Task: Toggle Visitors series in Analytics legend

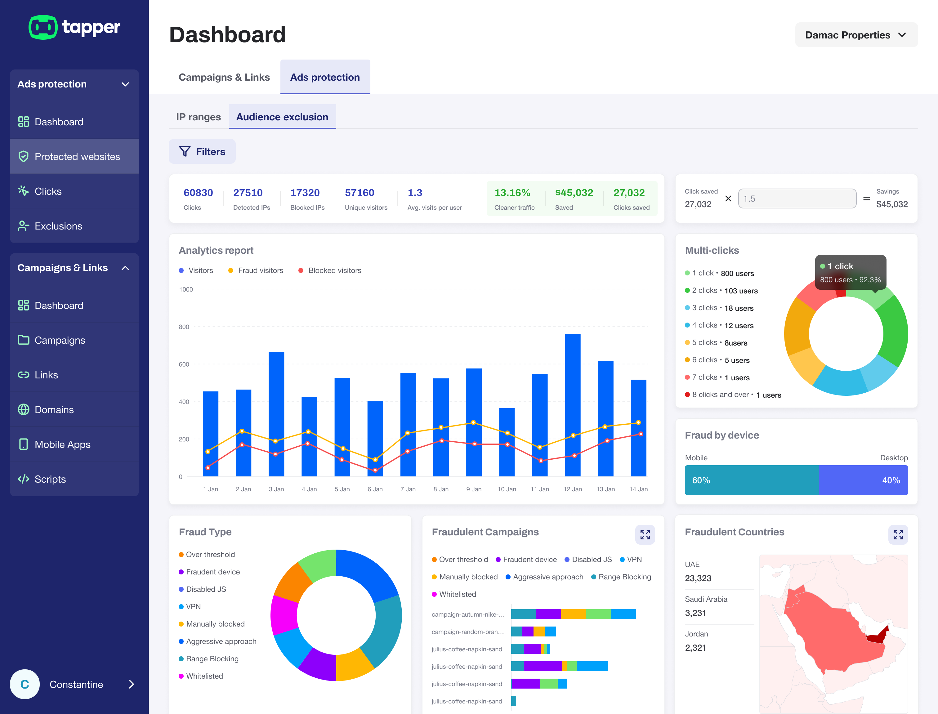Action: point(196,270)
